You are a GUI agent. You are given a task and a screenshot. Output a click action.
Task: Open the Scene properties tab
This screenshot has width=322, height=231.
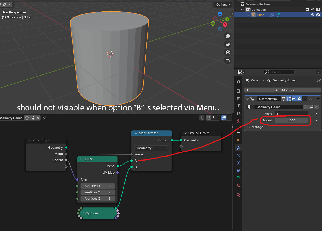(x=238, y=114)
